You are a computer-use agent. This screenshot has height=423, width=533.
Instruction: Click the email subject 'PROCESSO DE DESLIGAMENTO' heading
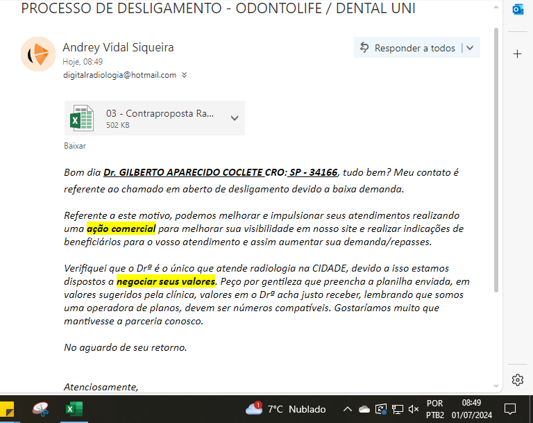(x=121, y=8)
